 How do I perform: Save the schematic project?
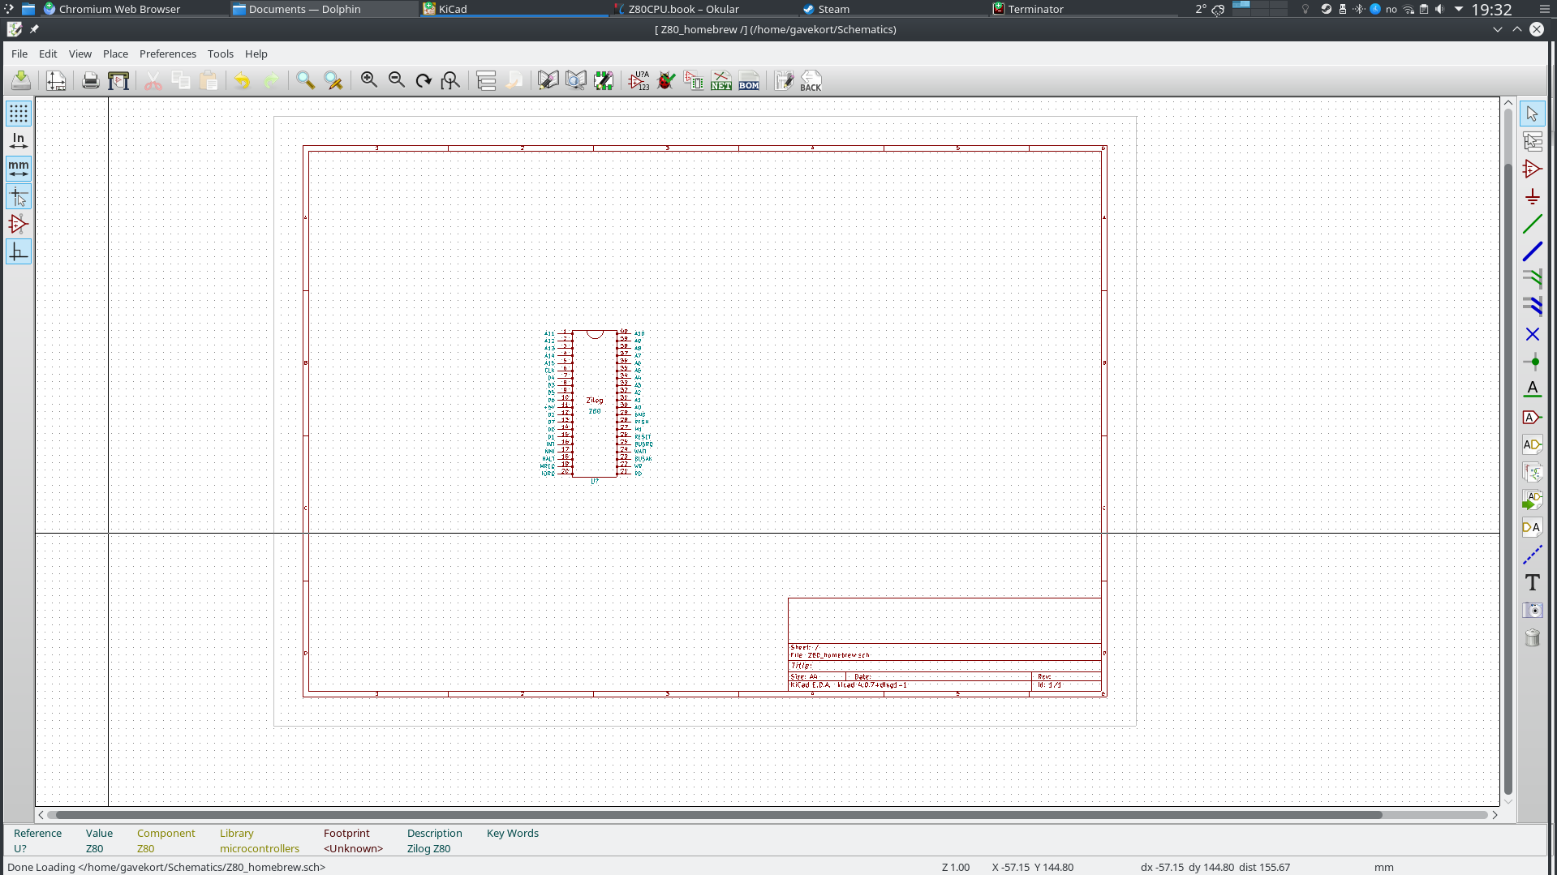21,80
